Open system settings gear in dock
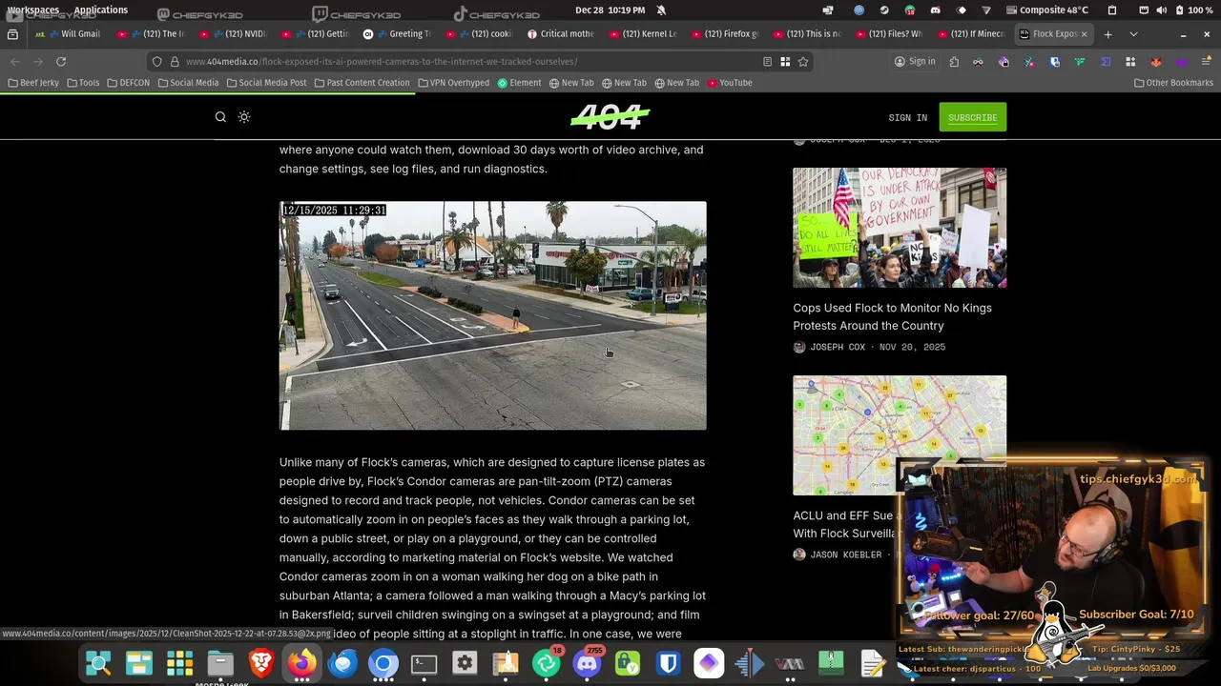Image resolution: width=1221 pixels, height=686 pixels. [x=465, y=663]
